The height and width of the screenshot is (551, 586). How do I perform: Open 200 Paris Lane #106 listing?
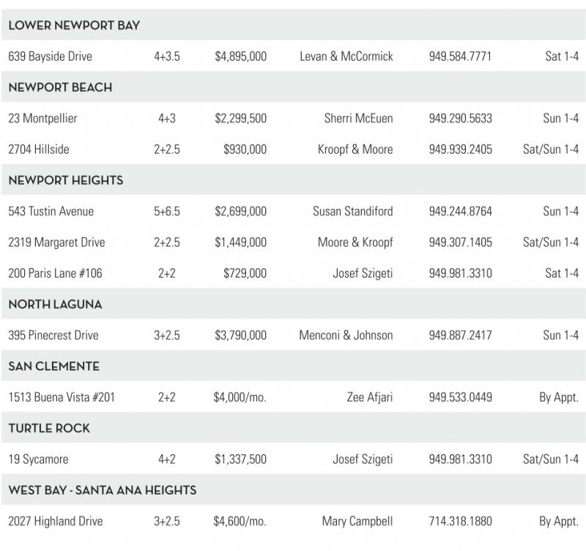click(55, 273)
